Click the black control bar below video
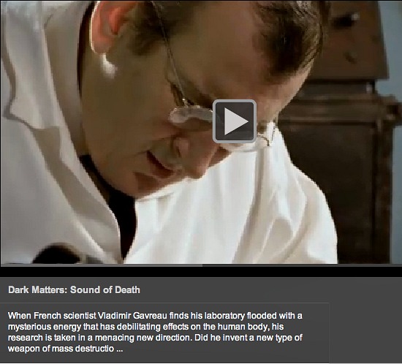 [x=201, y=272]
